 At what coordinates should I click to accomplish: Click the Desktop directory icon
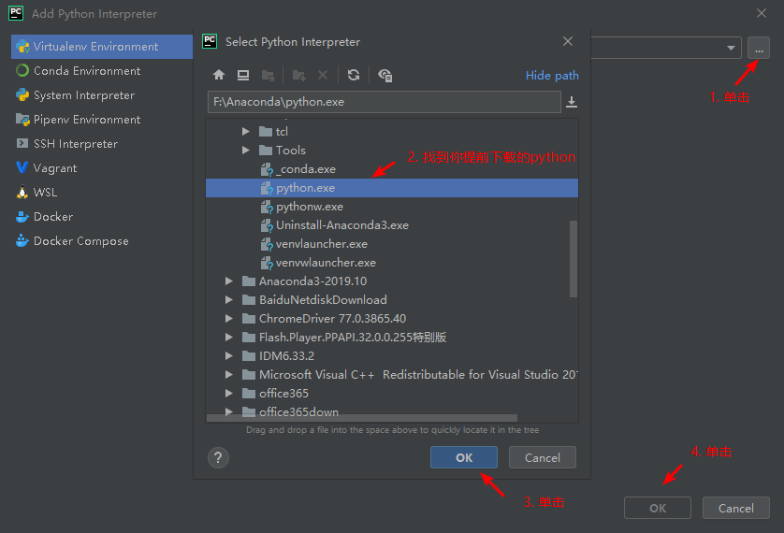pyautogui.click(x=243, y=75)
